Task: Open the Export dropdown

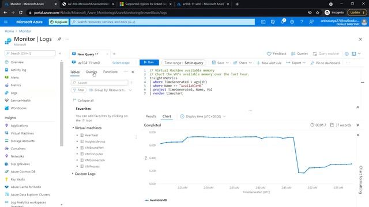Action: pos(296,63)
